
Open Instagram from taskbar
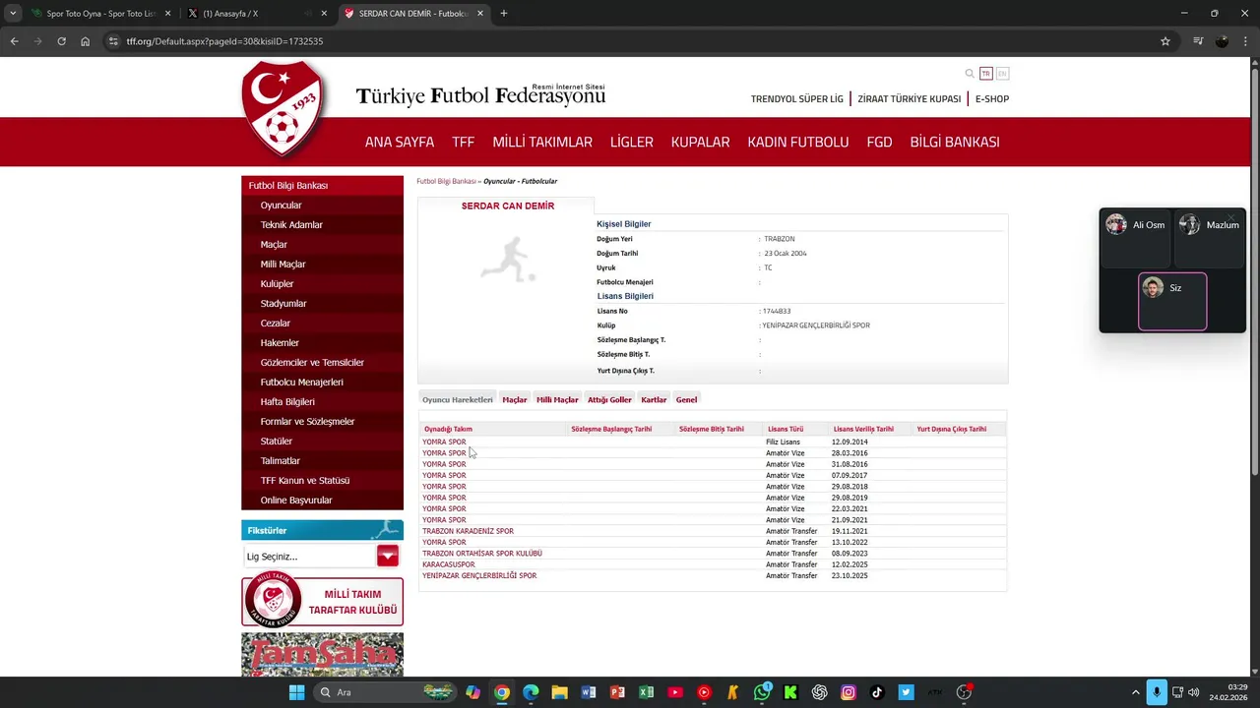(x=849, y=692)
